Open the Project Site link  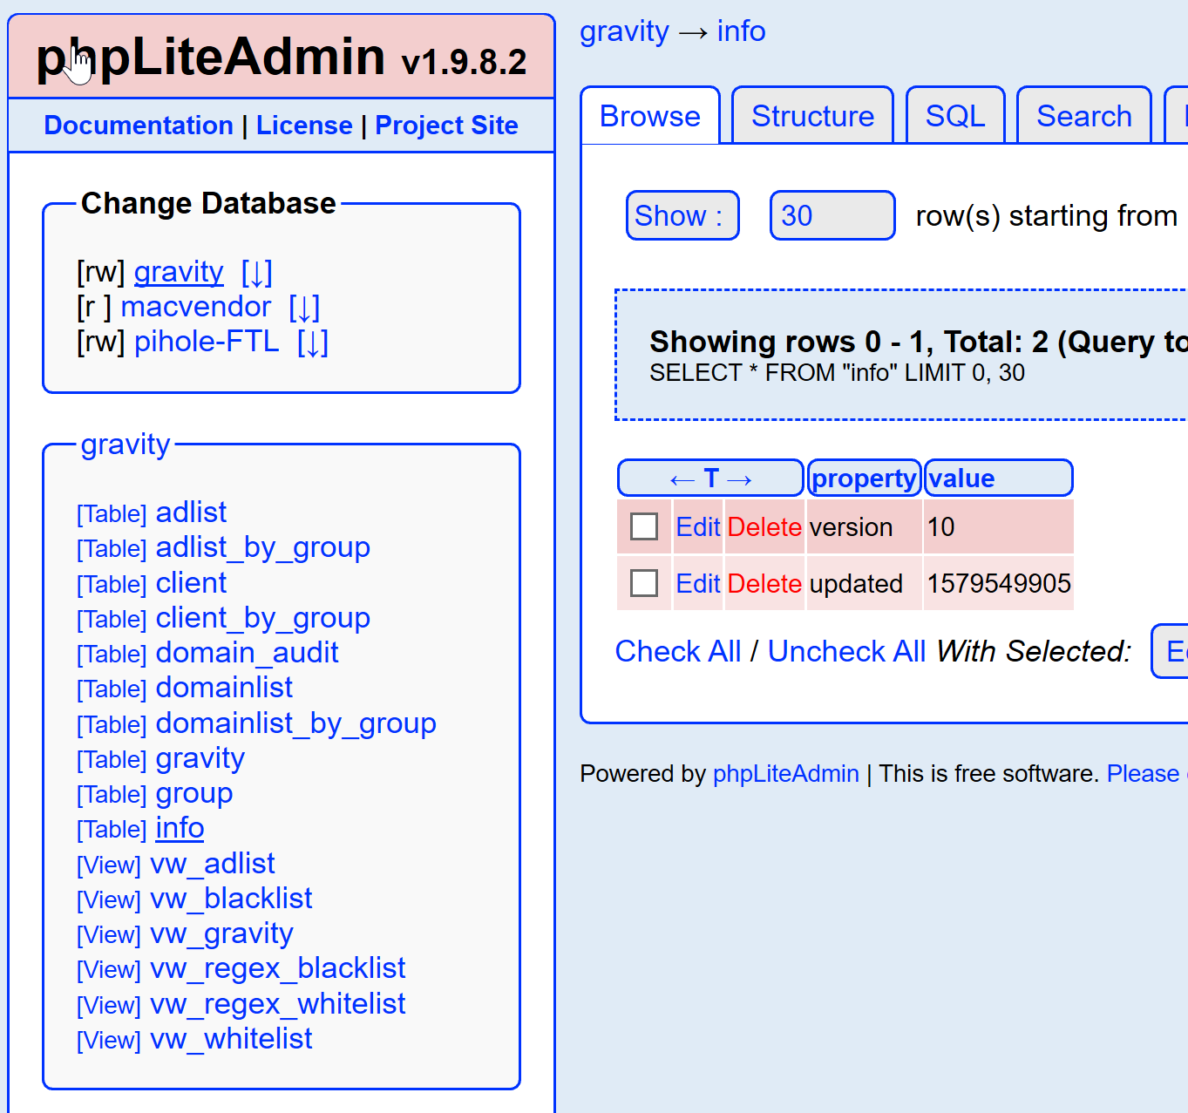click(x=446, y=126)
